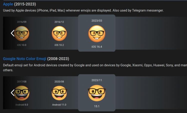Show earlier Apple emoji versions with left arrow
The height and width of the screenshot is (113, 187).
tap(12, 33)
